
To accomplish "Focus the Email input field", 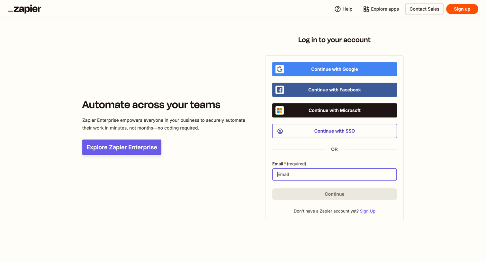I will tap(334, 174).
